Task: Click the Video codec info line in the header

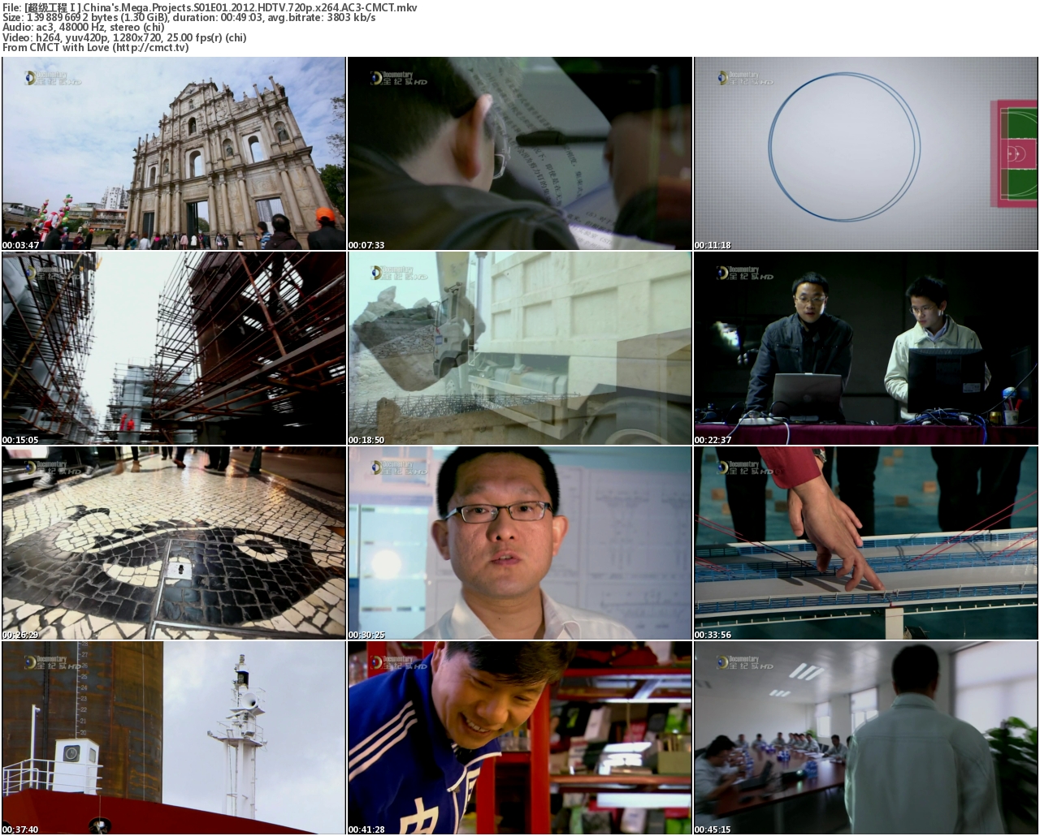Action: pos(124,37)
